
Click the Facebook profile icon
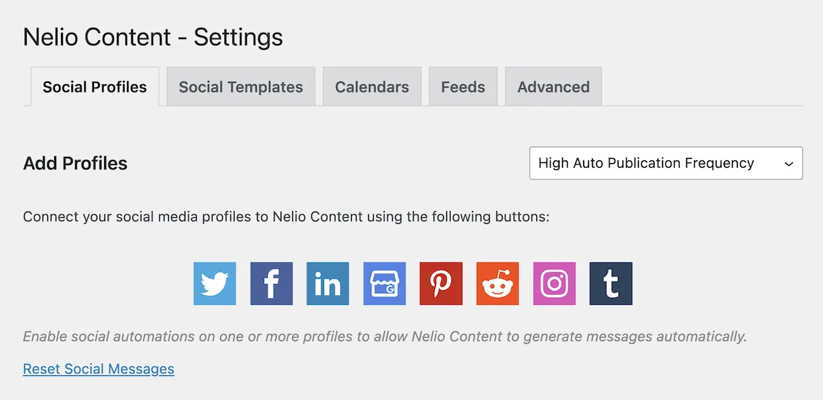tap(272, 284)
